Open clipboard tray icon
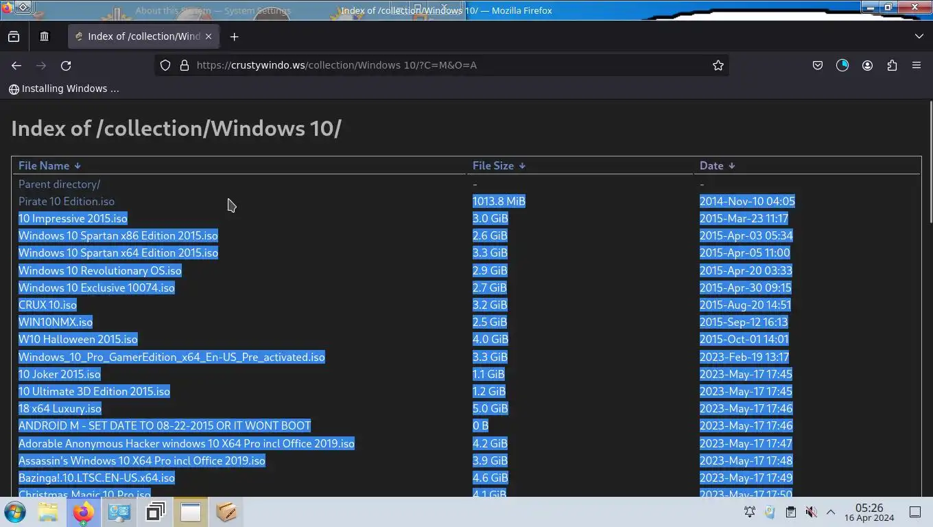This screenshot has width=933, height=527. click(x=790, y=512)
